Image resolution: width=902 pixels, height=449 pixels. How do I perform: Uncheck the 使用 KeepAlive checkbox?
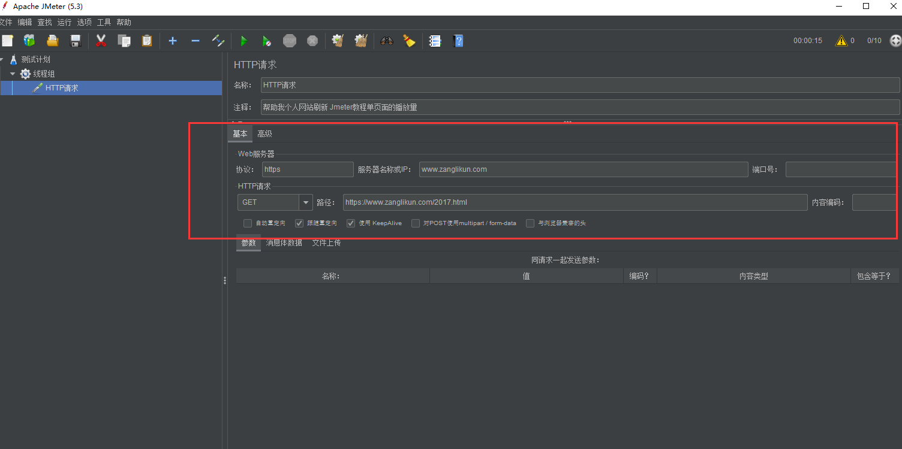[351, 223]
